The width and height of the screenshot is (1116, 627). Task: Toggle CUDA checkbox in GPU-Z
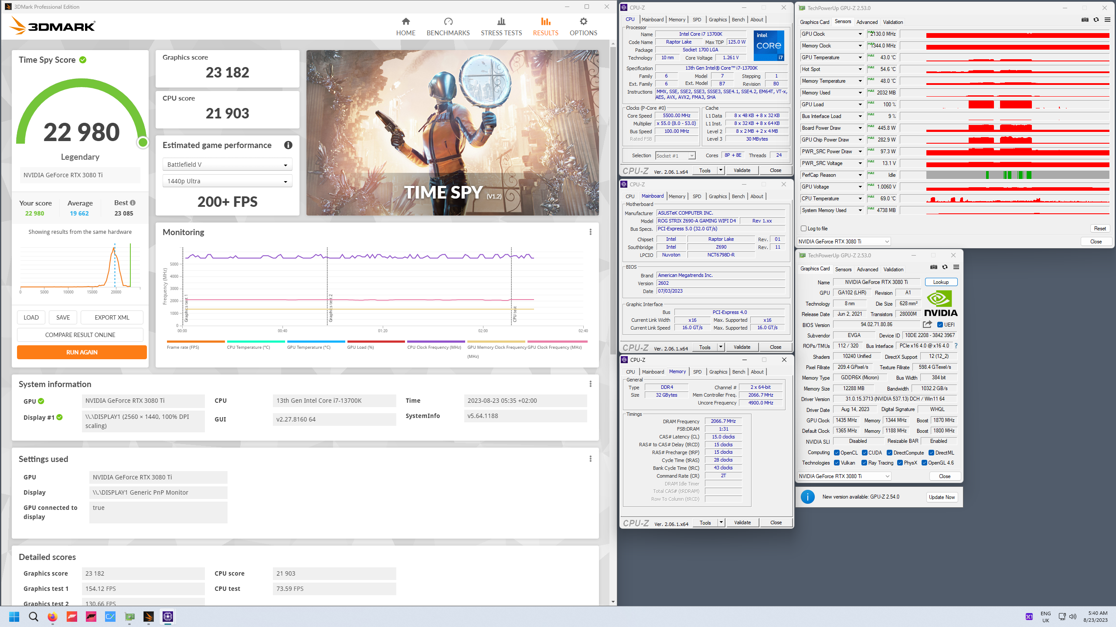tap(864, 453)
